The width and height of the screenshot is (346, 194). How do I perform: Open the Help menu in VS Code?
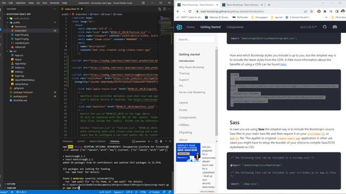pyautogui.click(x=64, y=3)
